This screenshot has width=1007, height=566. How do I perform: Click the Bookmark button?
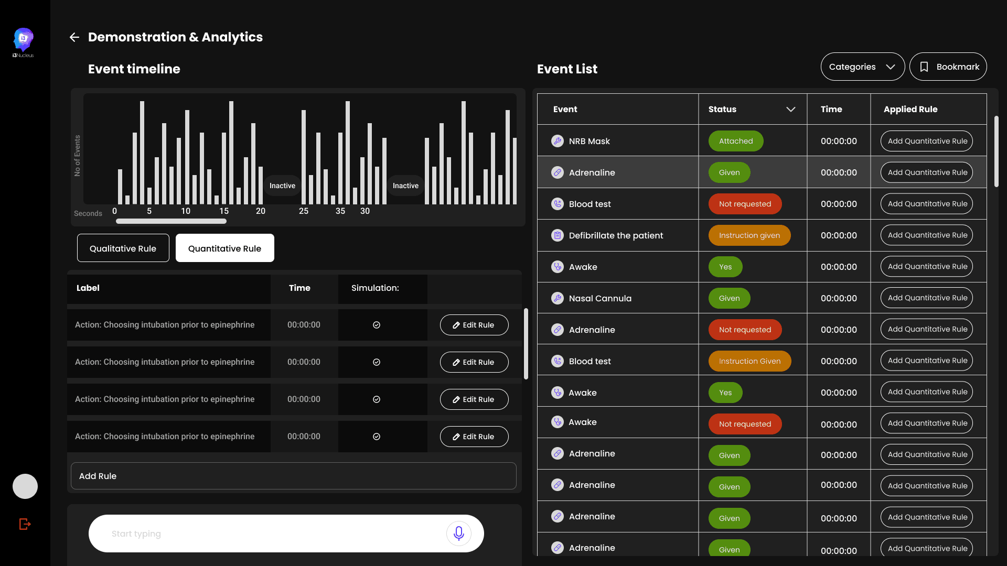pyautogui.click(x=948, y=67)
